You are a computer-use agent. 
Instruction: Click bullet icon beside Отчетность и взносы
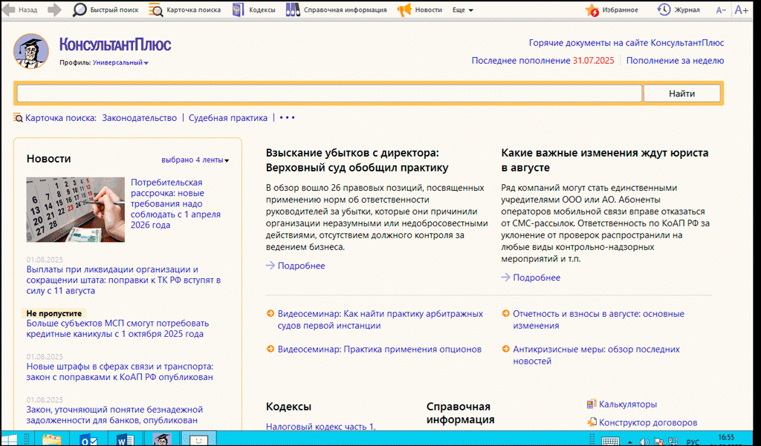(x=505, y=314)
